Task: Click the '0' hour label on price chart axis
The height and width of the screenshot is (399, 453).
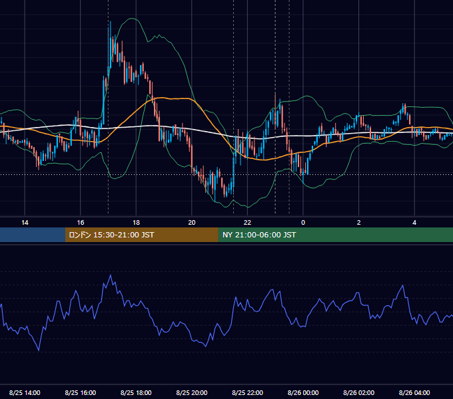Action: pyautogui.click(x=303, y=223)
